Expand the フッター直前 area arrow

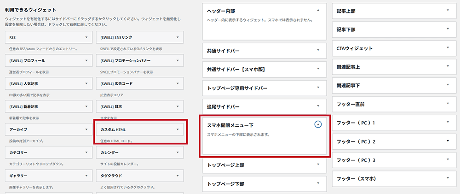click(448, 104)
